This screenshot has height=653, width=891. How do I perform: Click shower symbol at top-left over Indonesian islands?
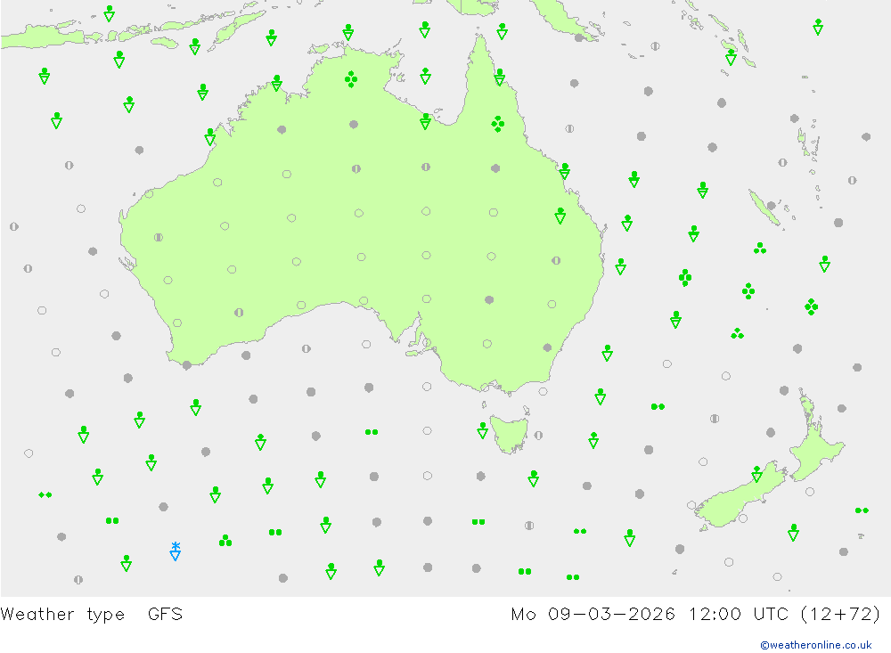click(x=110, y=13)
